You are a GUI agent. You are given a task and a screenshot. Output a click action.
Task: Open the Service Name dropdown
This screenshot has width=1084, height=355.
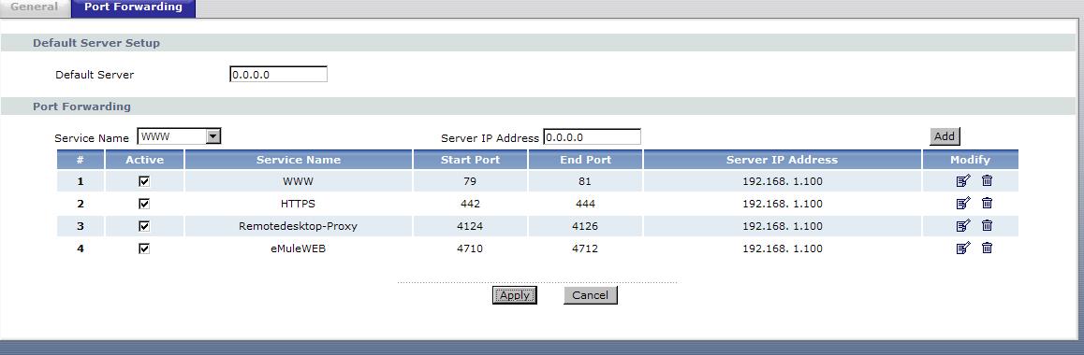179,136
